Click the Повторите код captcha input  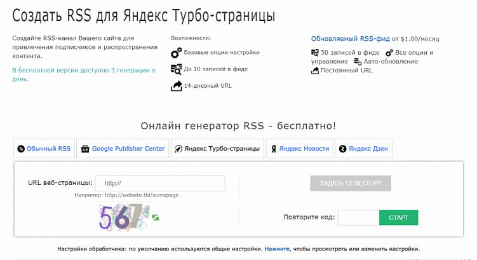click(x=358, y=217)
